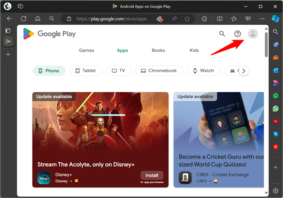This screenshot has width=283, height=198.
Task: Click the browser toolbar search icon
Action: 52,19
